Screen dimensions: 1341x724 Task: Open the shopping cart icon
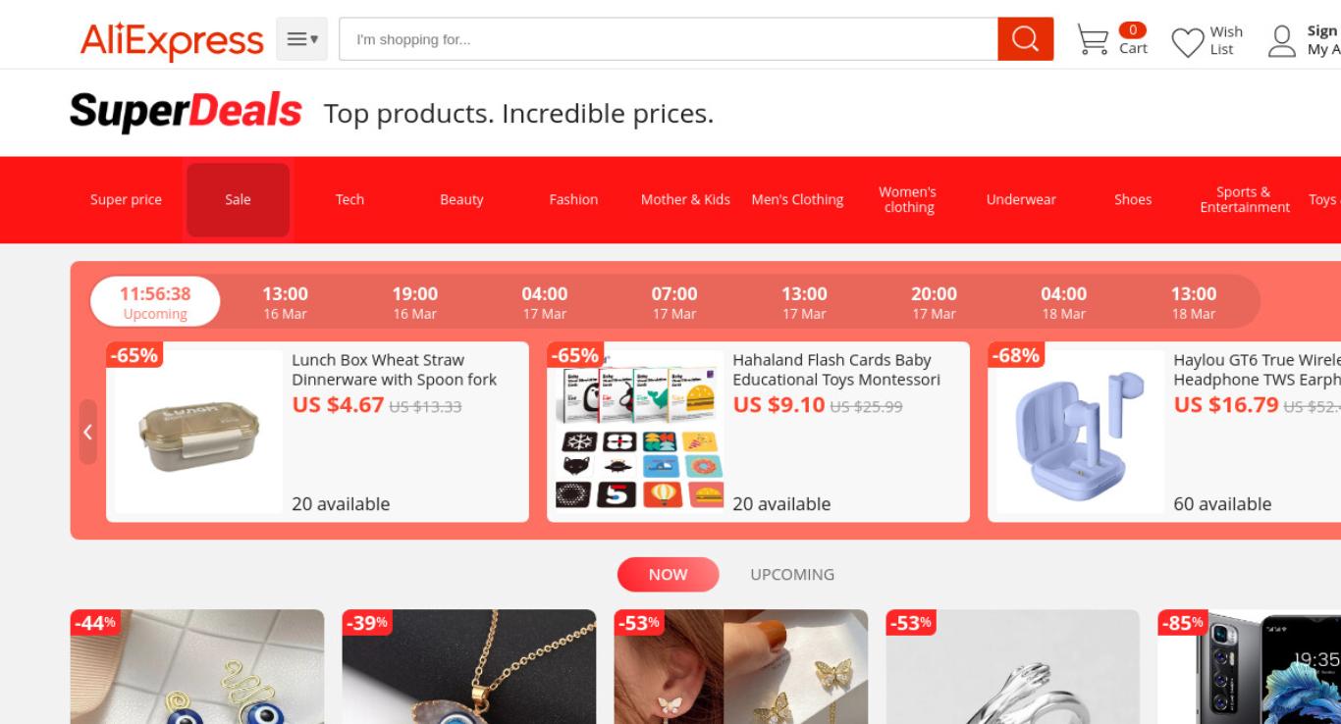[x=1093, y=40]
